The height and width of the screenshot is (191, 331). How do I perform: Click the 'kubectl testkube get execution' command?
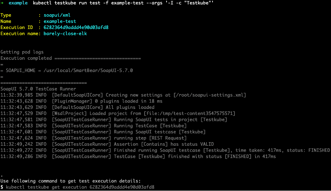80,187
